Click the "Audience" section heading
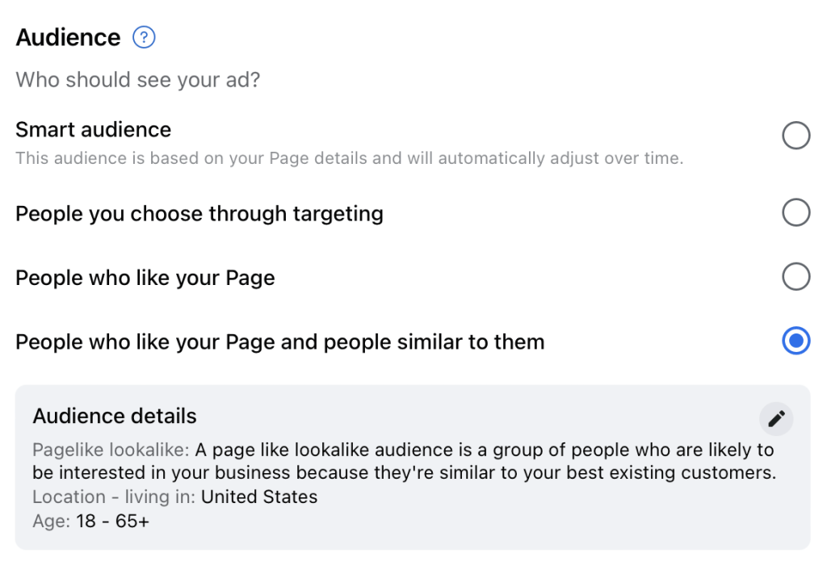Image resolution: width=827 pixels, height=570 pixels. pyautogui.click(x=68, y=38)
